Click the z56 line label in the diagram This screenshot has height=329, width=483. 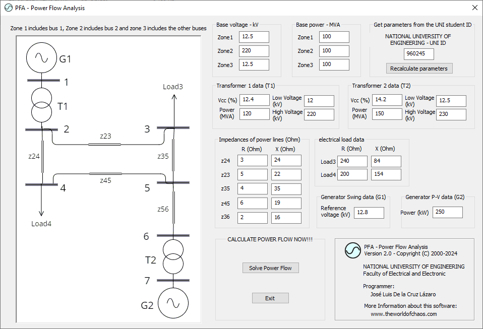[x=163, y=209]
